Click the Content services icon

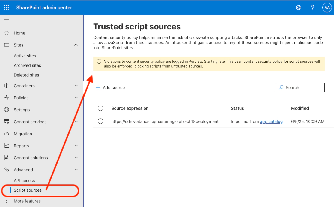pos(7,122)
